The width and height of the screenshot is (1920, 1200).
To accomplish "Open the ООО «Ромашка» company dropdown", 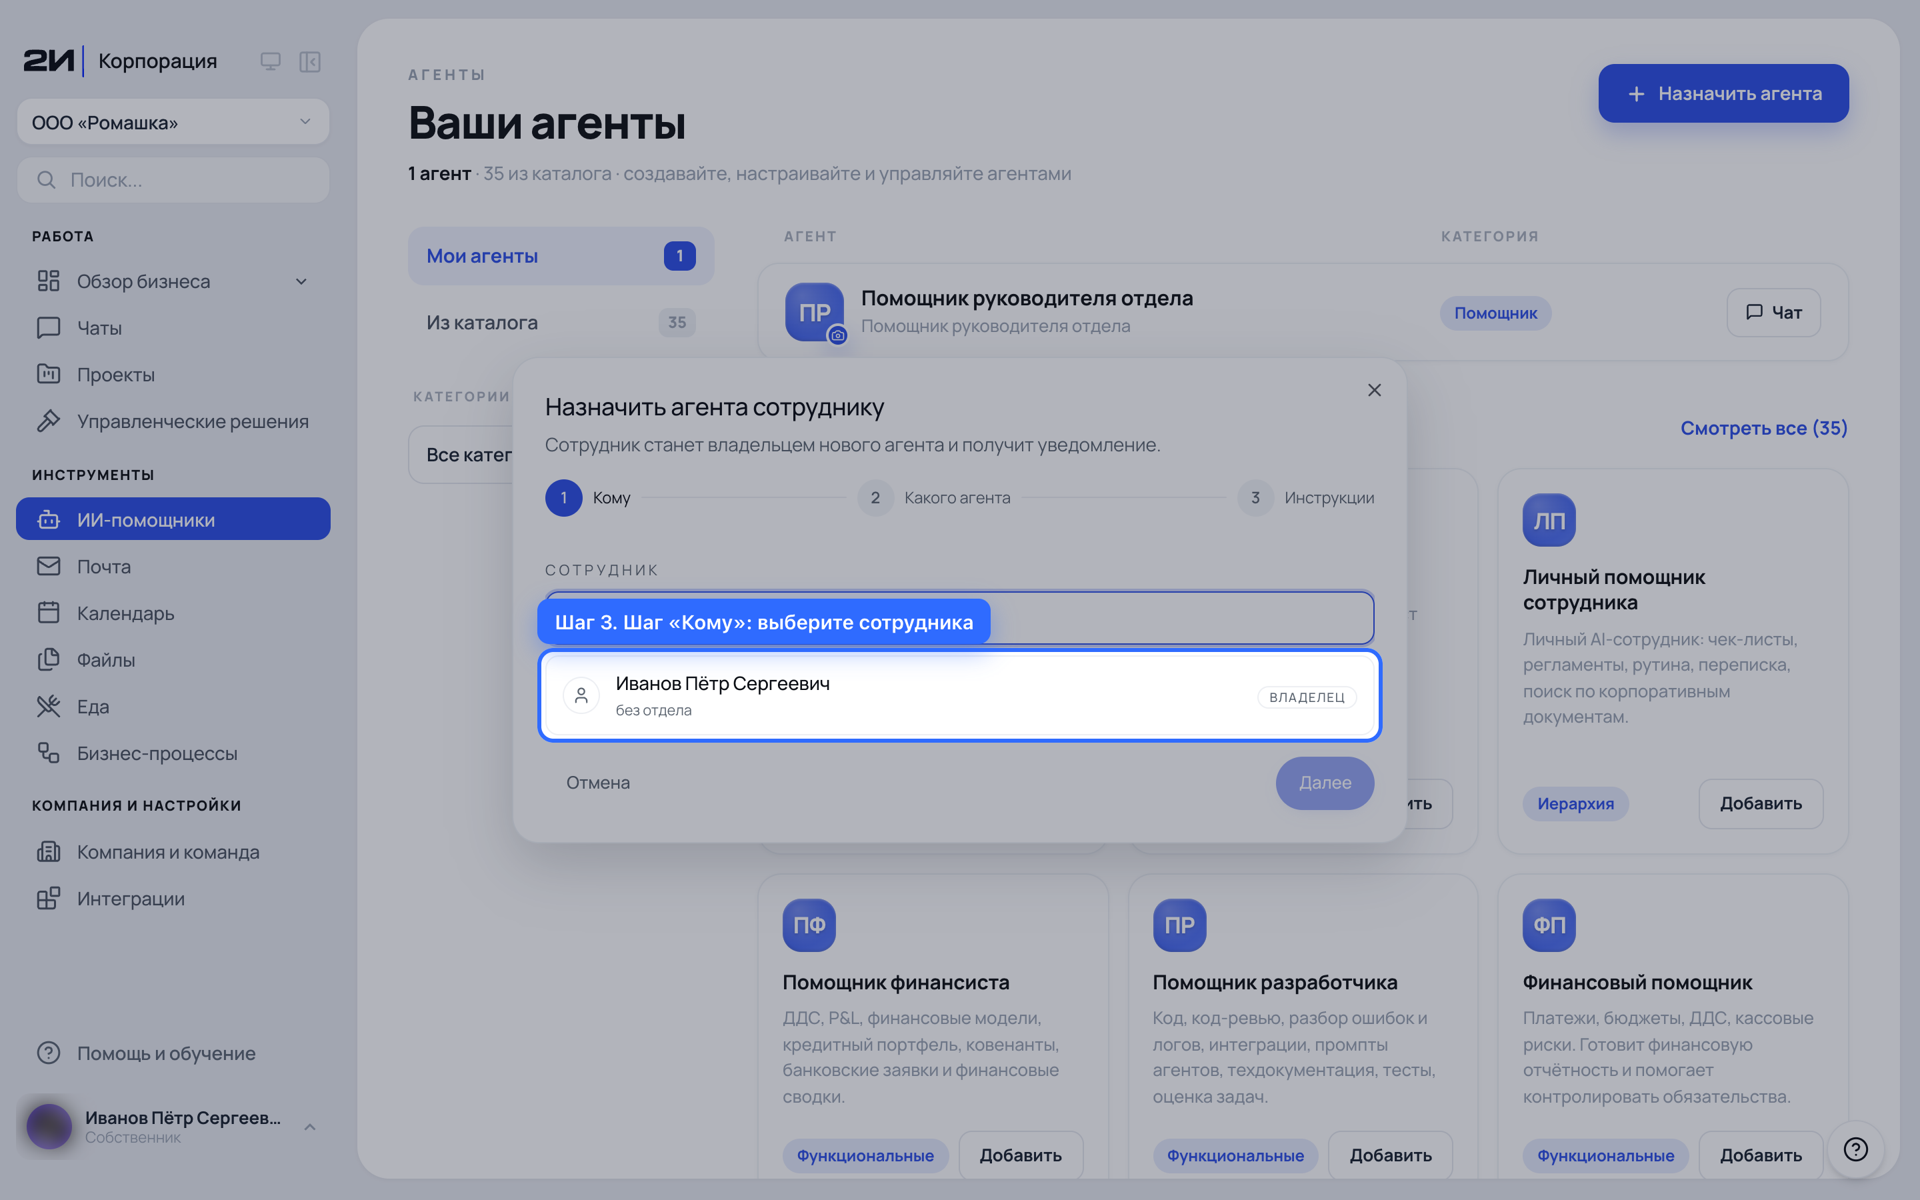I will click(173, 122).
